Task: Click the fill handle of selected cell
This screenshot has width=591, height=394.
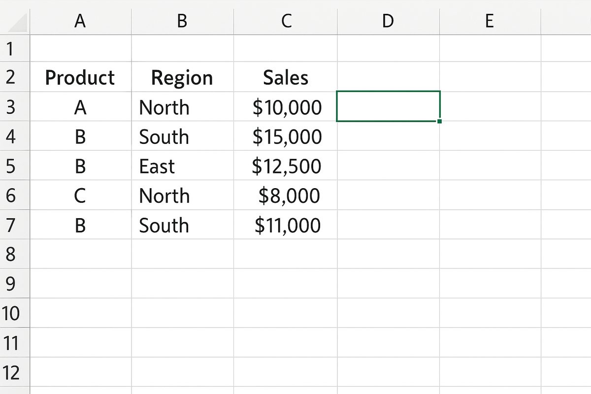Action: 439,121
